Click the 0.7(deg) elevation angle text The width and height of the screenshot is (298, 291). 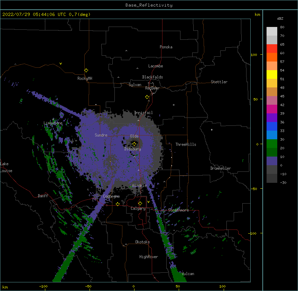click(80, 15)
